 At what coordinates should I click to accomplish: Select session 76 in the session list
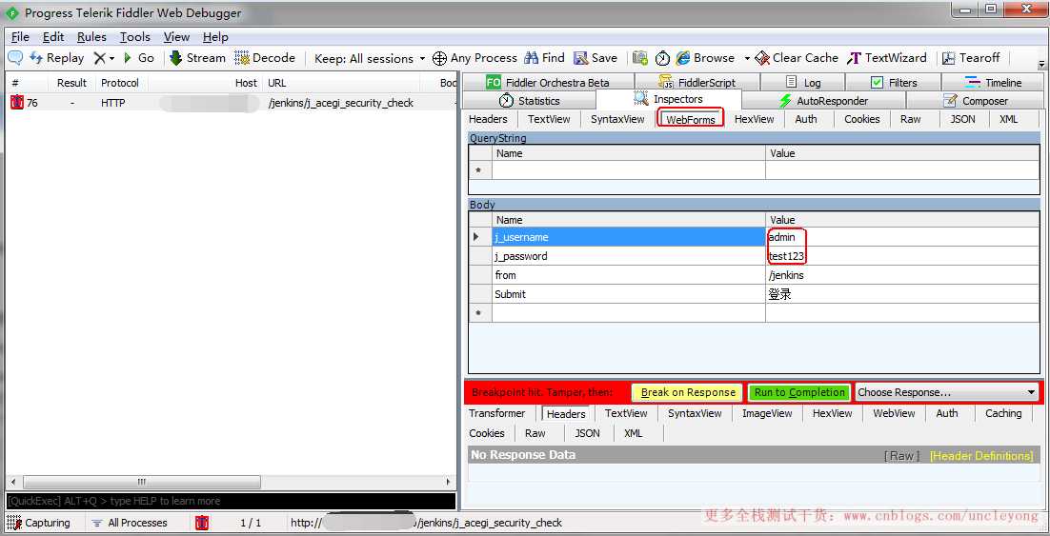pyautogui.click(x=231, y=103)
